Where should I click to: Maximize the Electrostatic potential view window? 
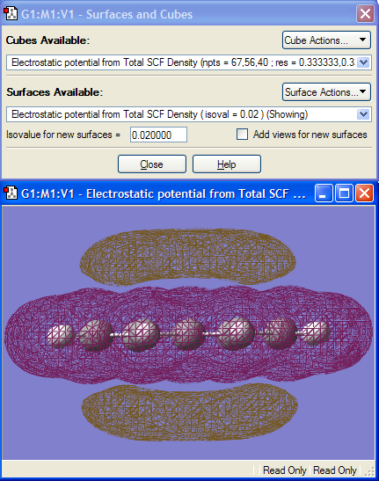344,193
